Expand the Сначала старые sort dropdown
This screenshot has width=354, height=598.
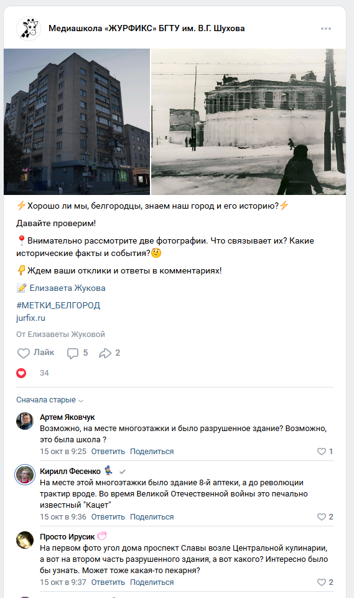click(50, 400)
